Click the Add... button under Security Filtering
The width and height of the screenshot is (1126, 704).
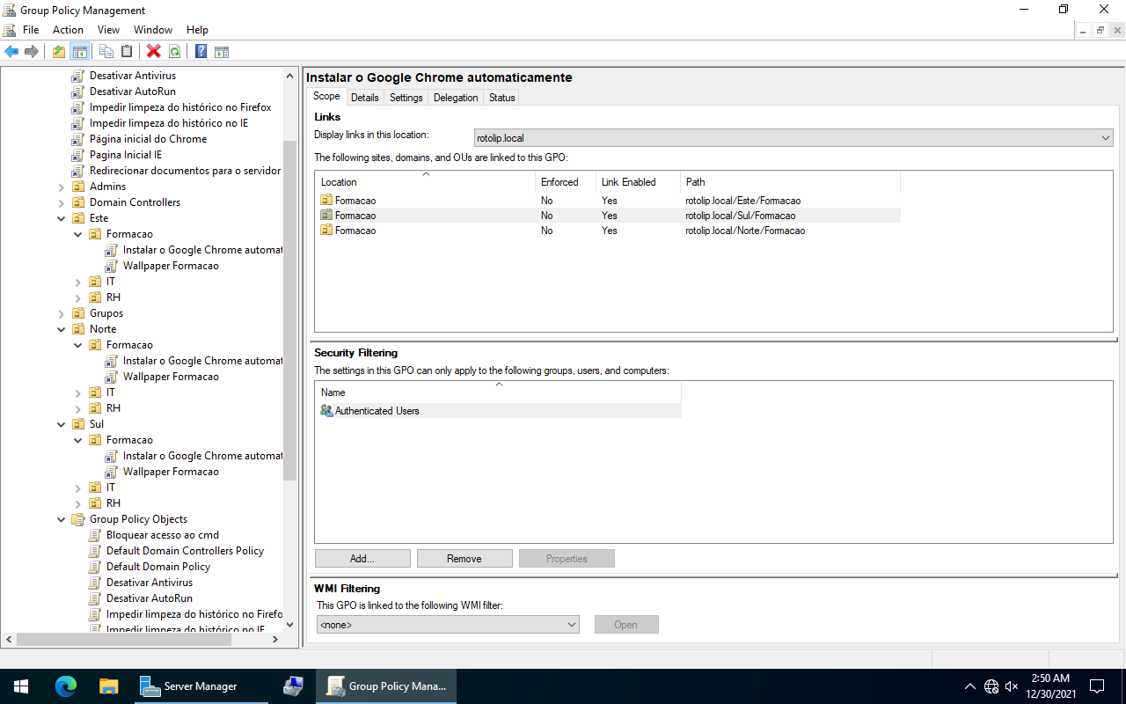[362, 559]
